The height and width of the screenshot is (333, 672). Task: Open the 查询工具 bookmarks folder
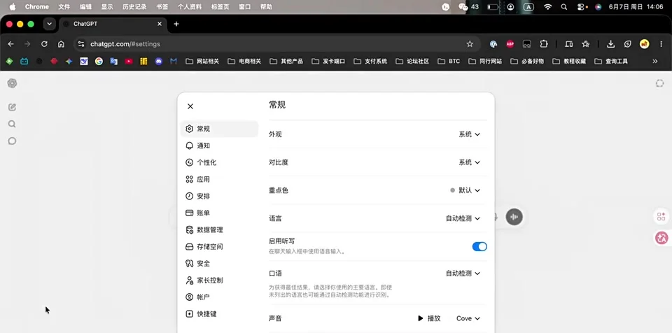tap(611, 62)
